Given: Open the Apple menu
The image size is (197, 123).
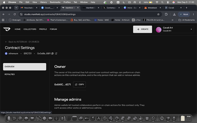Looking at the screenshot, I should [x=4, y=2].
